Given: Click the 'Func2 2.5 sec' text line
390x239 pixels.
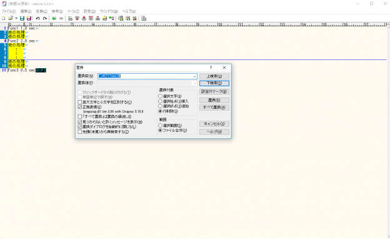Looking at the screenshot, I should [x=21, y=41].
